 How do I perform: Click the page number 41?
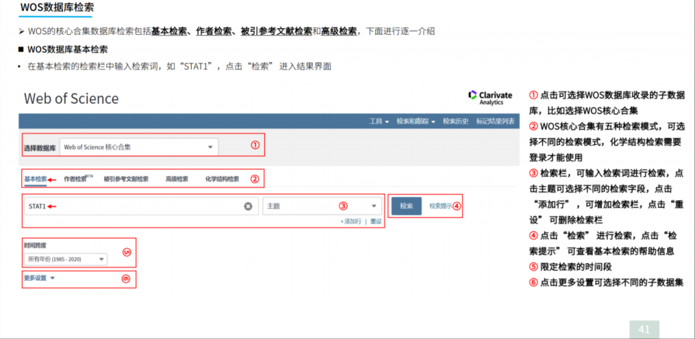pyautogui.click(x=644, y=330)
